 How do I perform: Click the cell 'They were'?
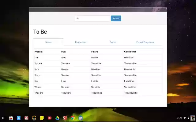(x=66, y=93)
